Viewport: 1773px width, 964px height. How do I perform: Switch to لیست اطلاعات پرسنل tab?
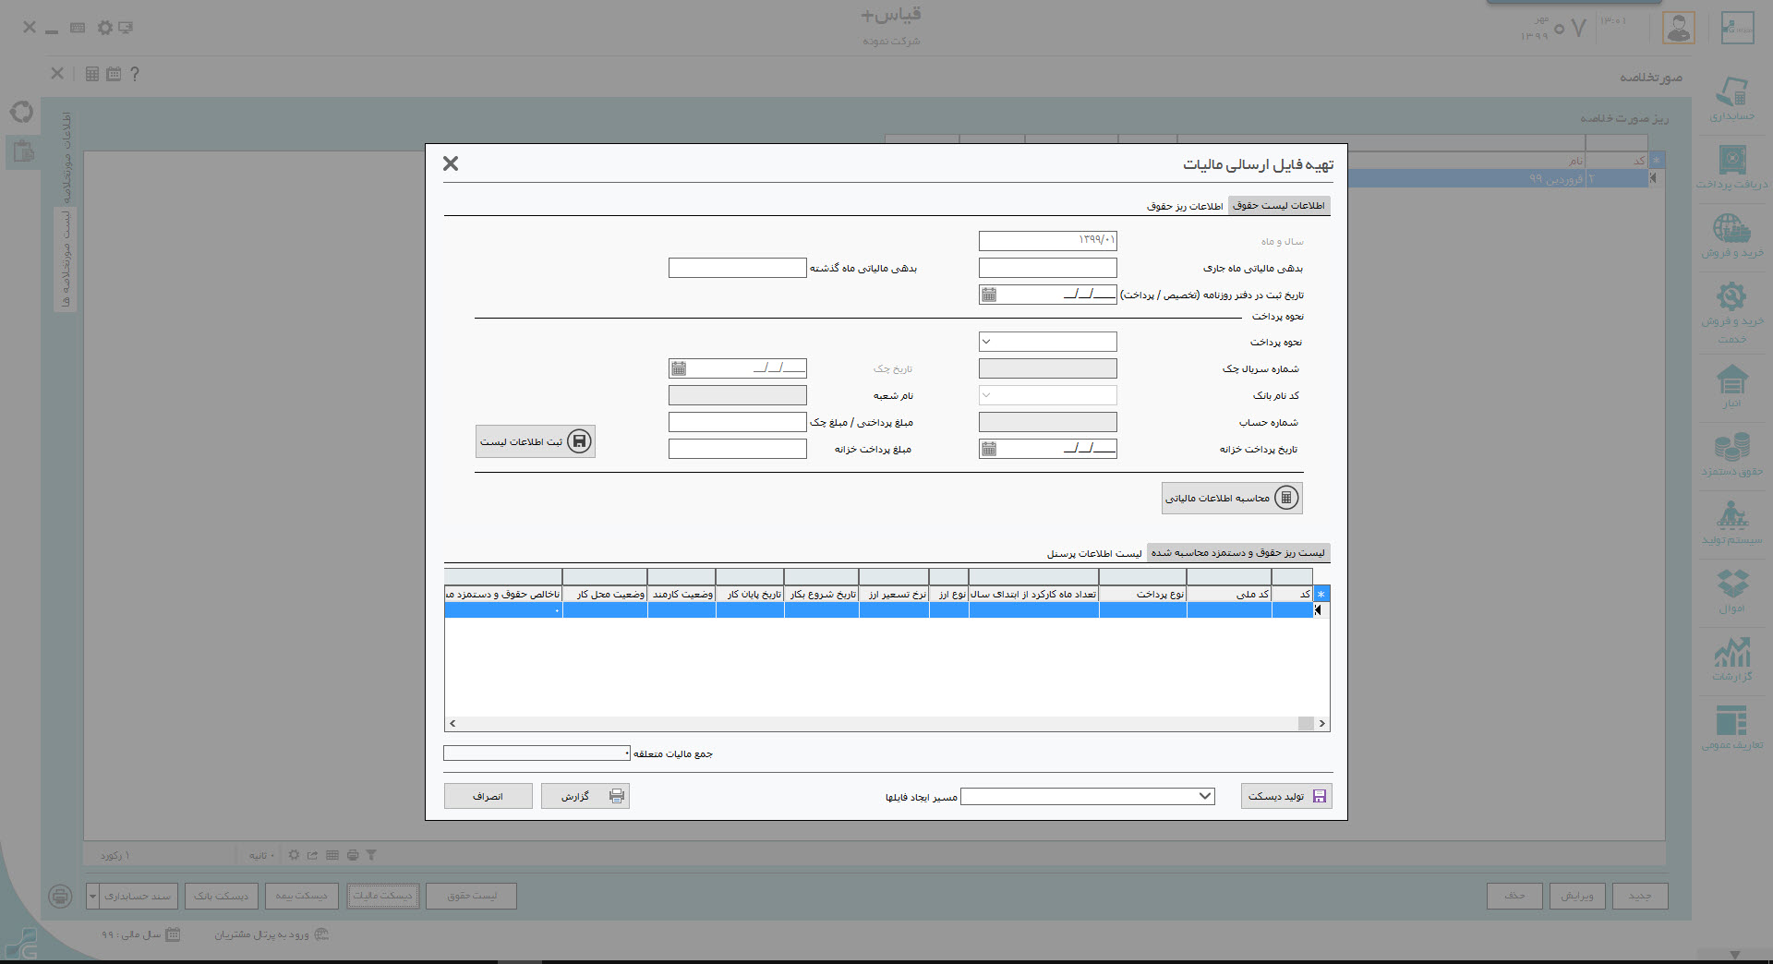1094,553
